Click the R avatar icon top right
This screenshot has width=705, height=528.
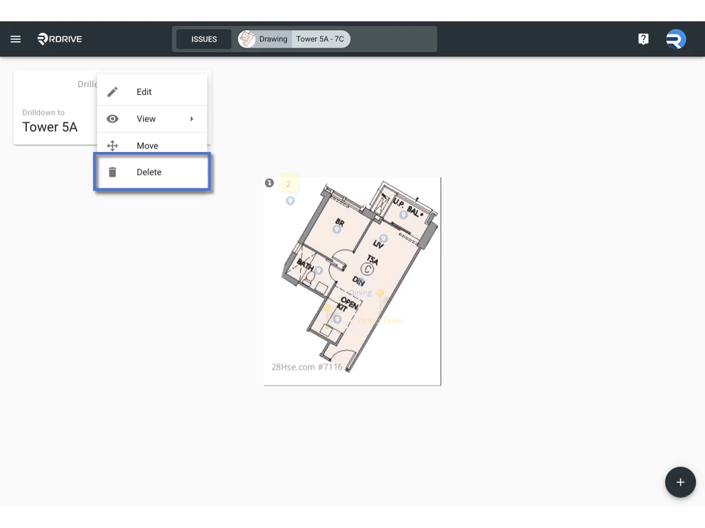(x=675, y=39)
